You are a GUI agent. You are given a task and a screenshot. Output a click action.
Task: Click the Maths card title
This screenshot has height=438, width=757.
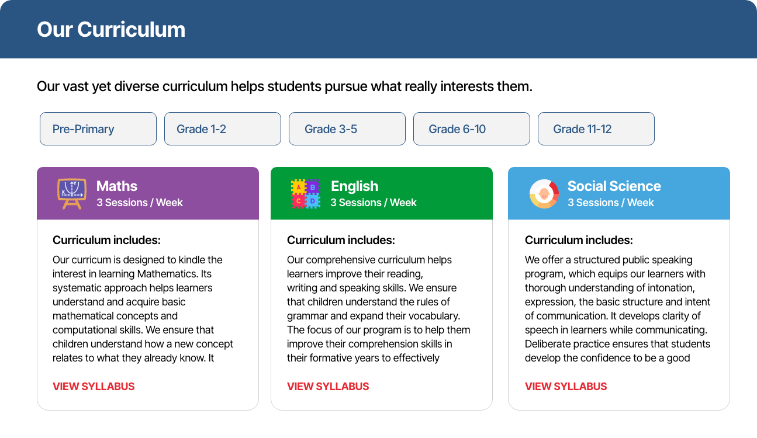tap(117, 186)
